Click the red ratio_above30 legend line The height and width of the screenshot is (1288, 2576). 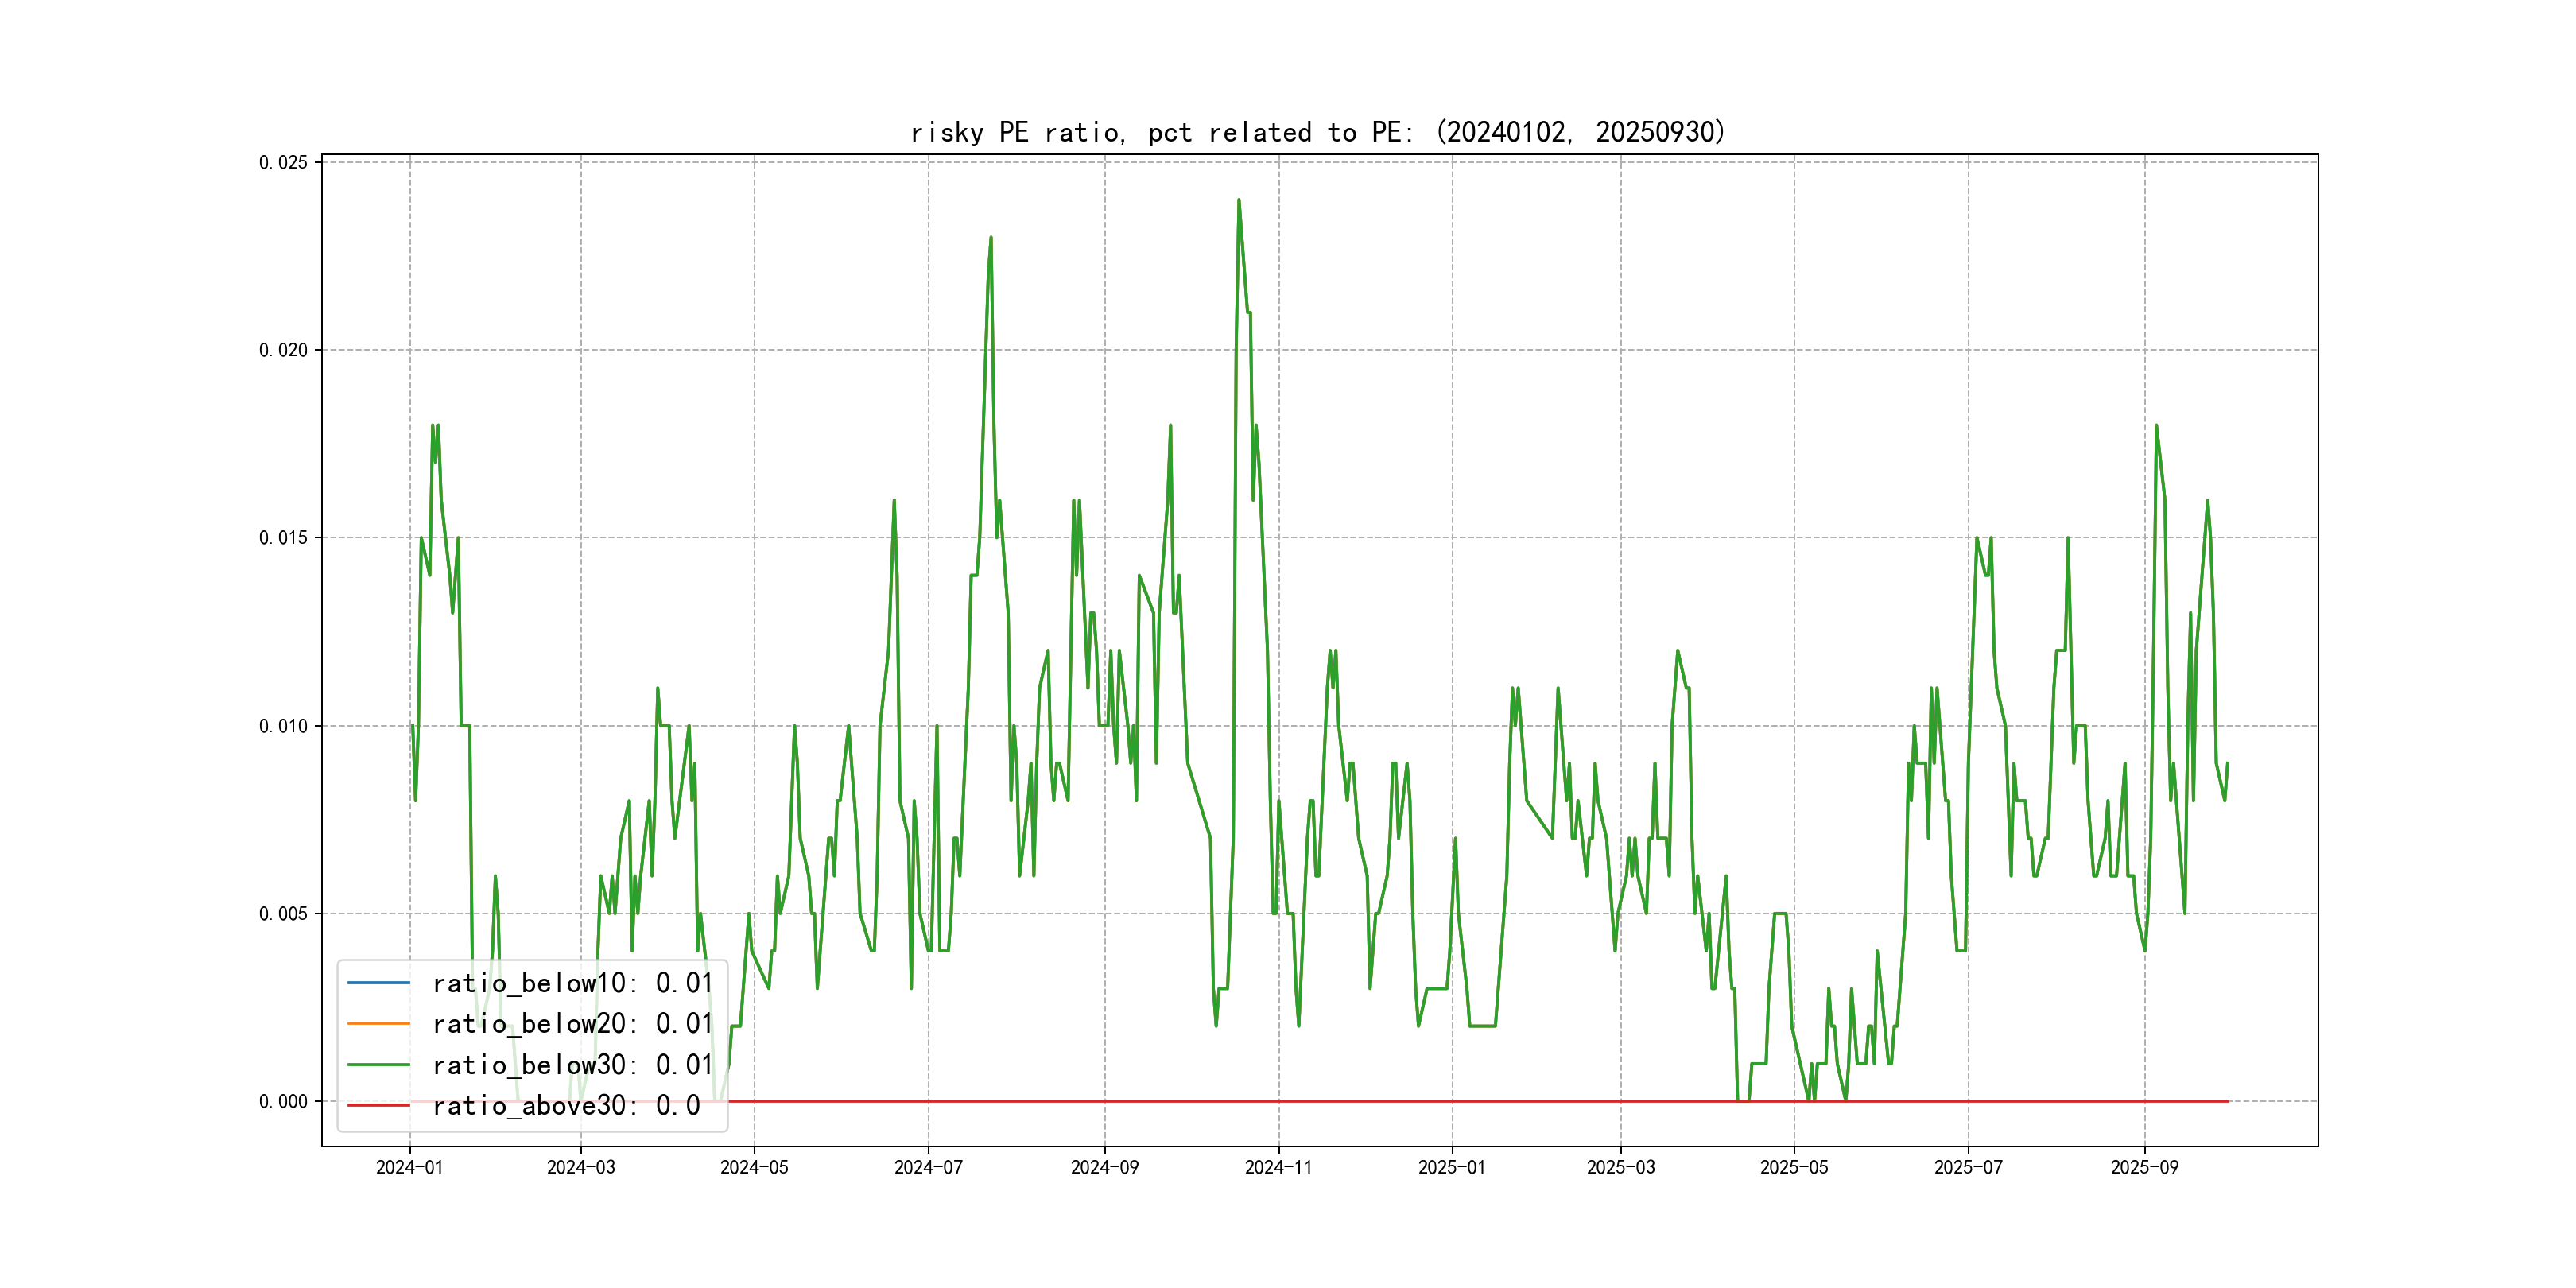[x=378, y=1105]
